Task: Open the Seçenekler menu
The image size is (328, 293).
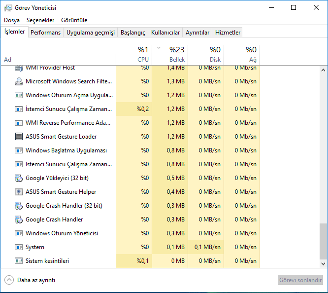Action: click(40, 20)
